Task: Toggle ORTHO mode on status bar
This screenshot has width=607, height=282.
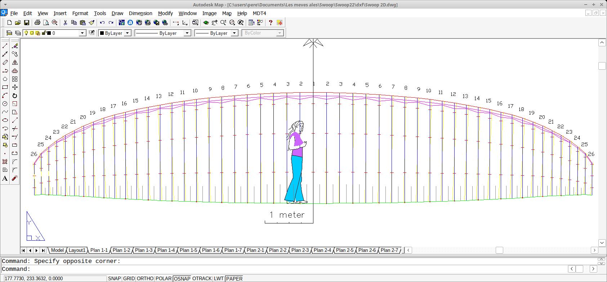Action: [145, 278]
